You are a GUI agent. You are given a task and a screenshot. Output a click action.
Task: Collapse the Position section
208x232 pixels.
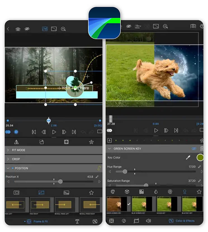(x=8, y=168)
